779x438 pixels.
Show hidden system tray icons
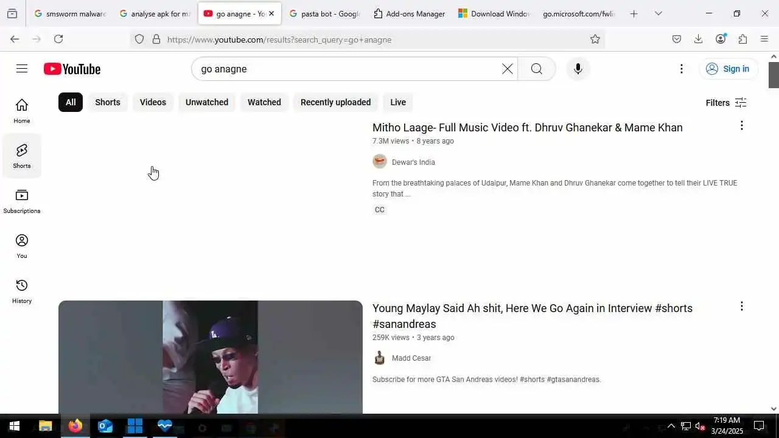point(671,426)
